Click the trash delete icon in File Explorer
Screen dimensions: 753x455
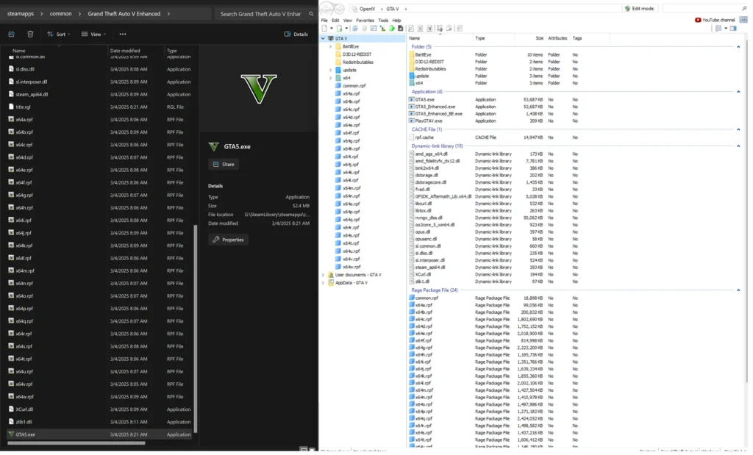coord(30,34)
